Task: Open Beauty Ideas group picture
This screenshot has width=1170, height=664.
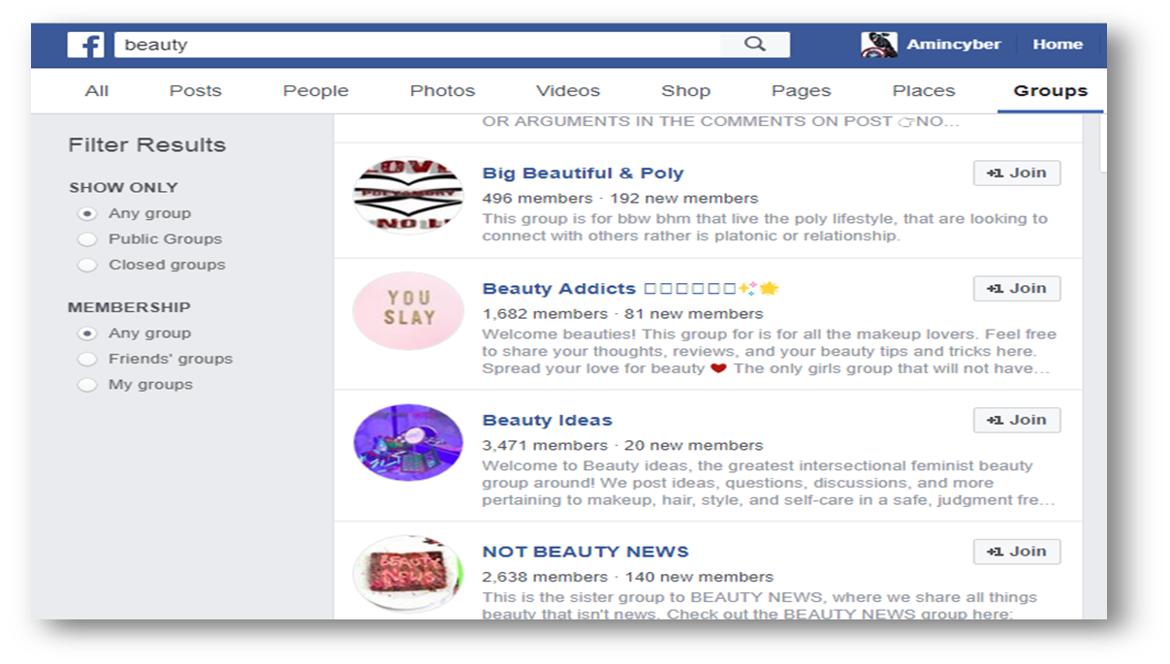Action: (408, 442)
